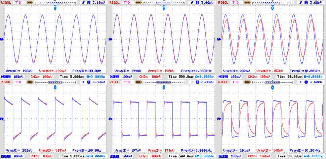The width and height of the screenshot is (326, 159).
Task: Click the battery icon above the 100 Hz sine panel
Action: [x=30, y=2]
